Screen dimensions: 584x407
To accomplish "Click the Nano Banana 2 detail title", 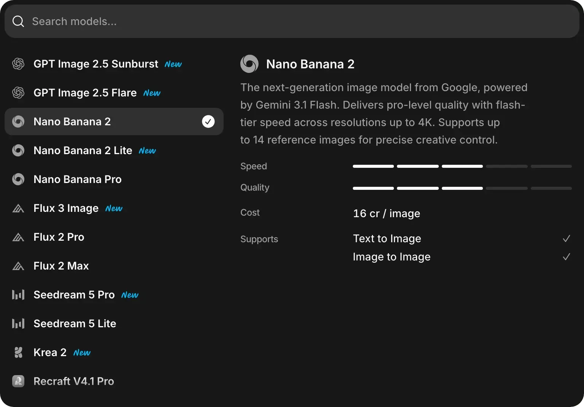I will click(x=310, y=64).
